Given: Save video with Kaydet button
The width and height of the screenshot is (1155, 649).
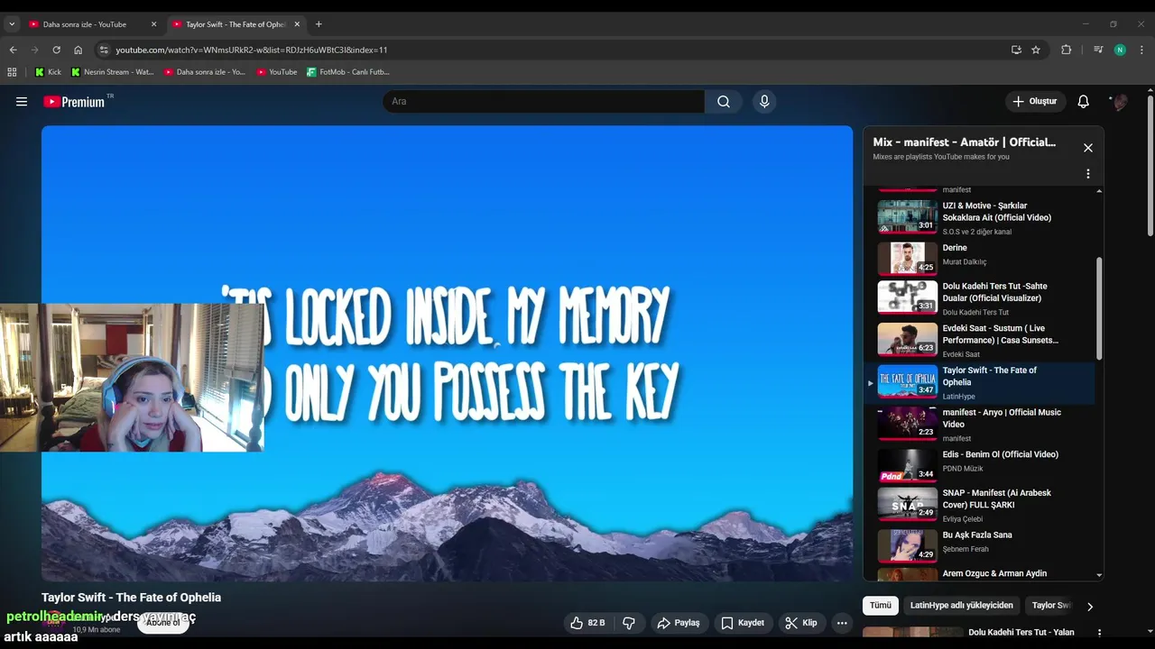Looking at the screenshot, I should coord(743,623).
